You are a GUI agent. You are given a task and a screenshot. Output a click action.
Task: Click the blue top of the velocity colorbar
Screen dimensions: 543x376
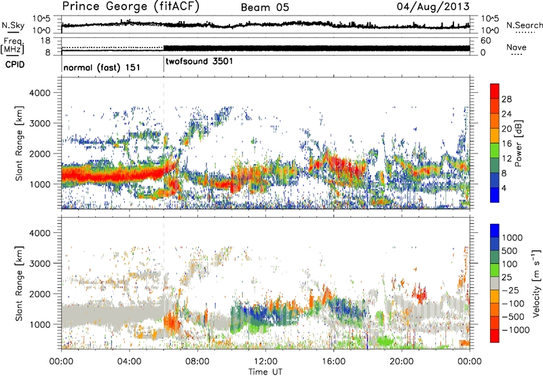495,230
